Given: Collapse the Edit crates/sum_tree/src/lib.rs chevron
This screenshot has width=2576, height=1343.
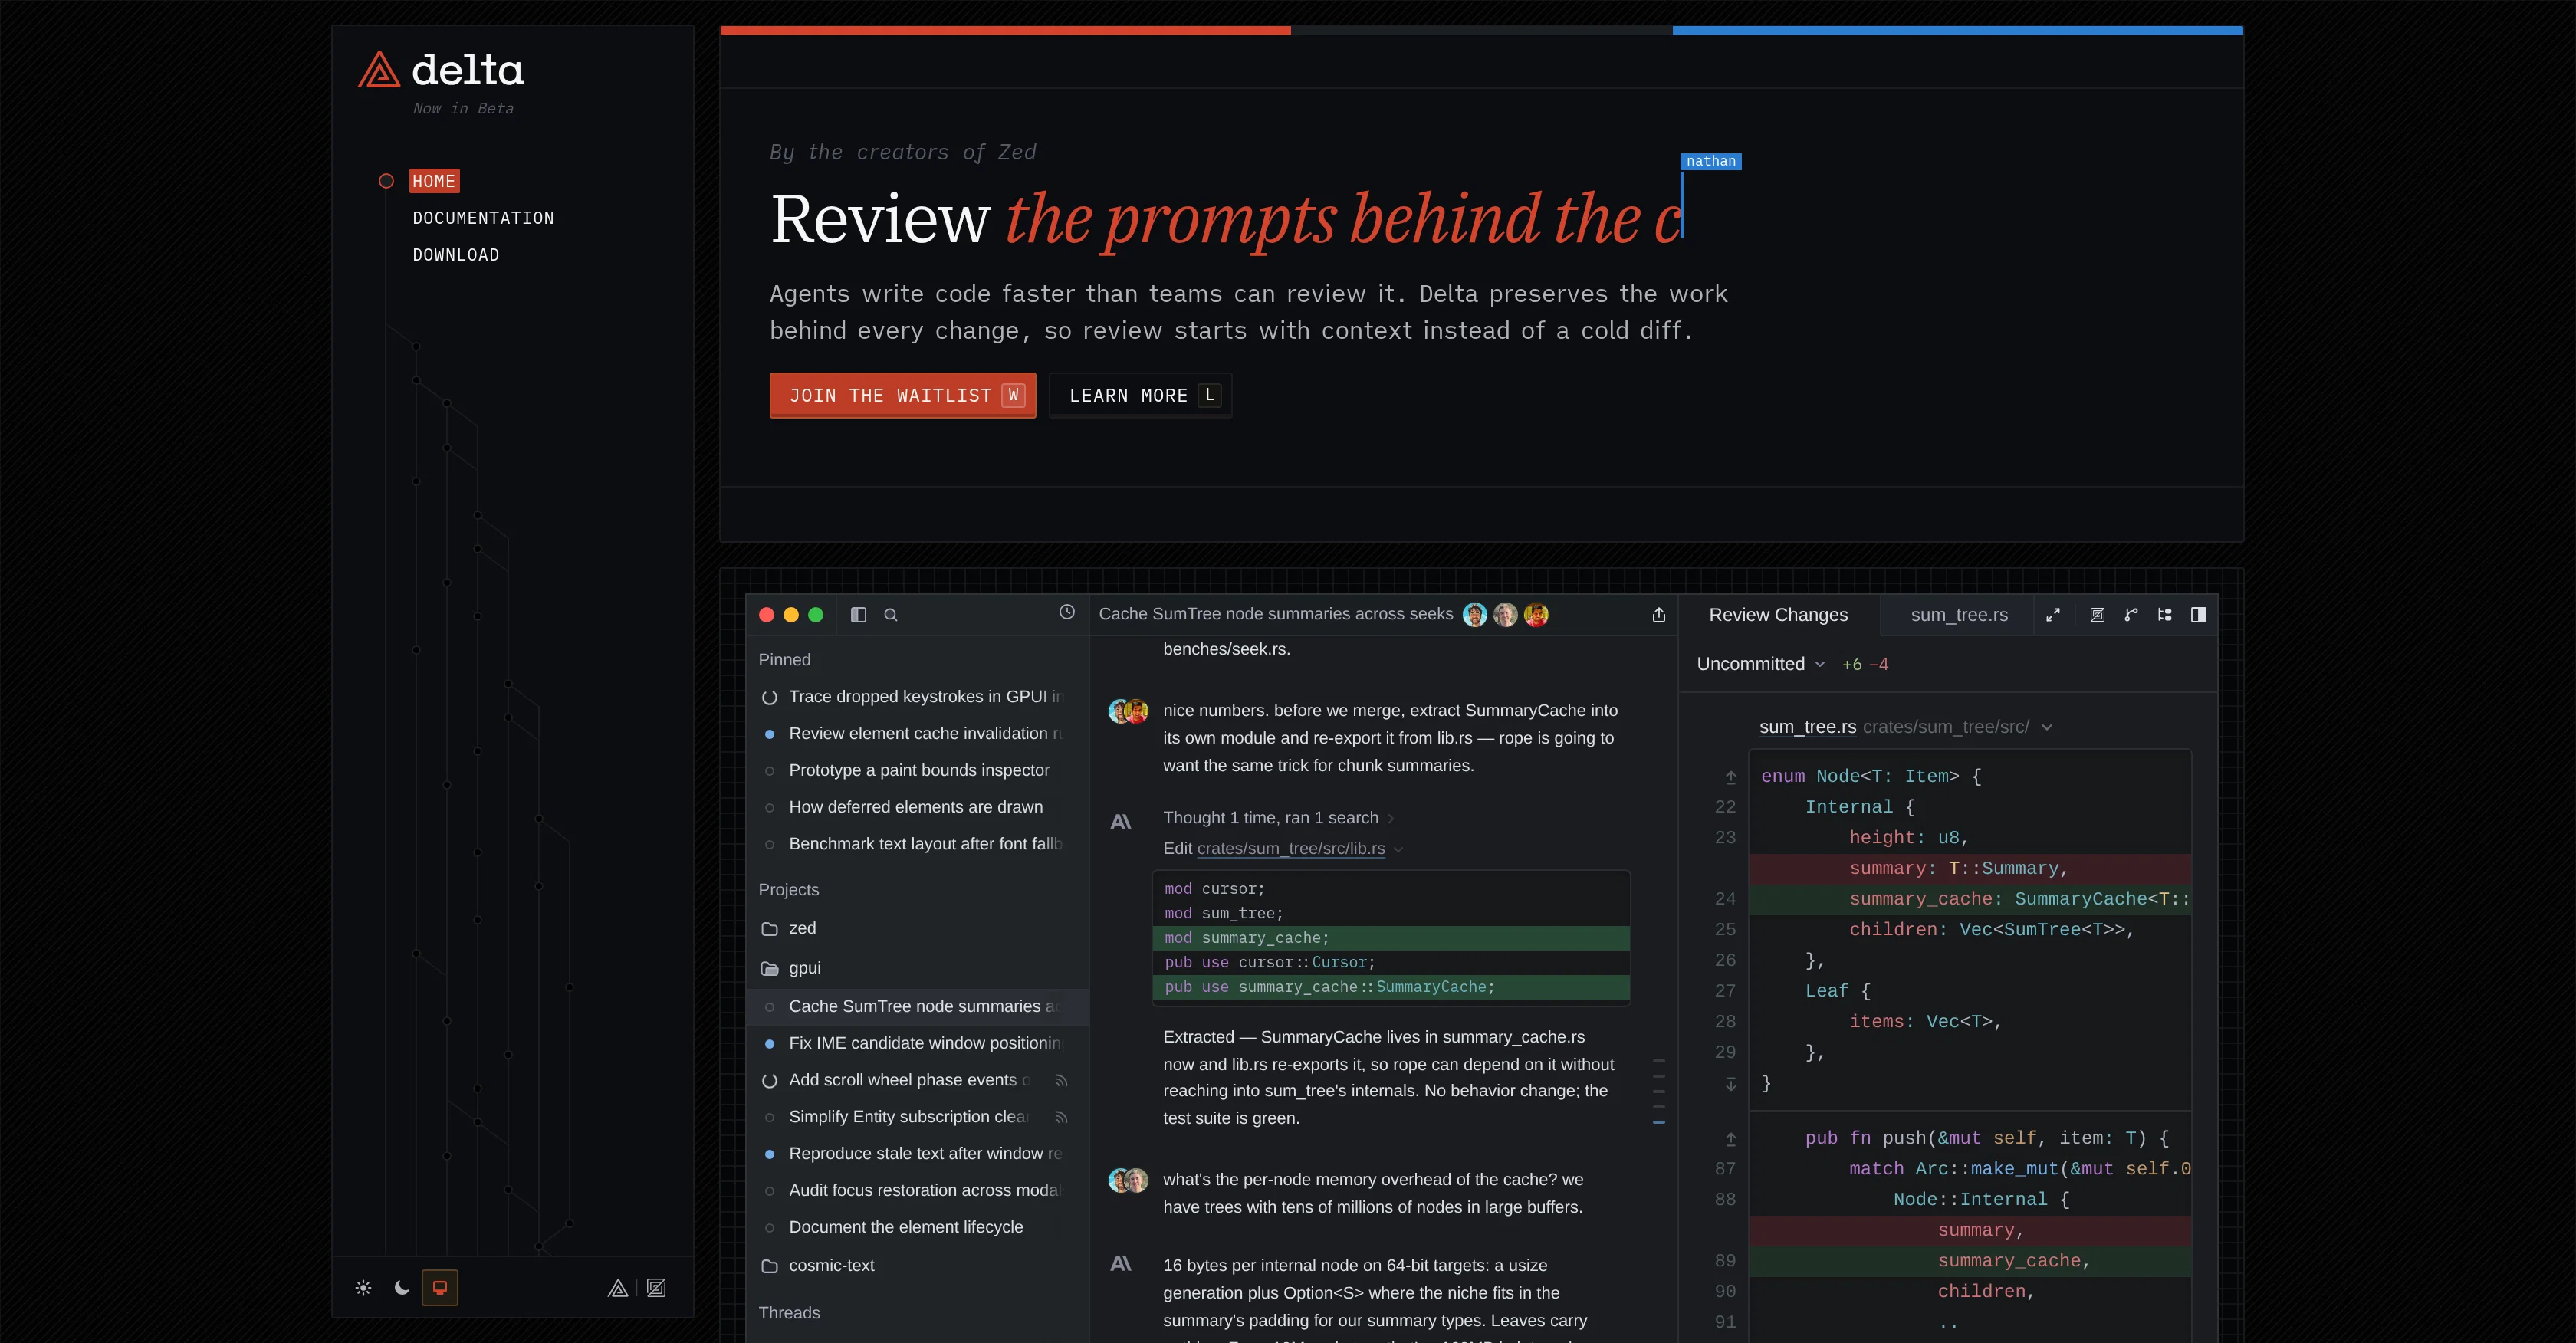Looking at the screenshot, I should click(1398, 849).
